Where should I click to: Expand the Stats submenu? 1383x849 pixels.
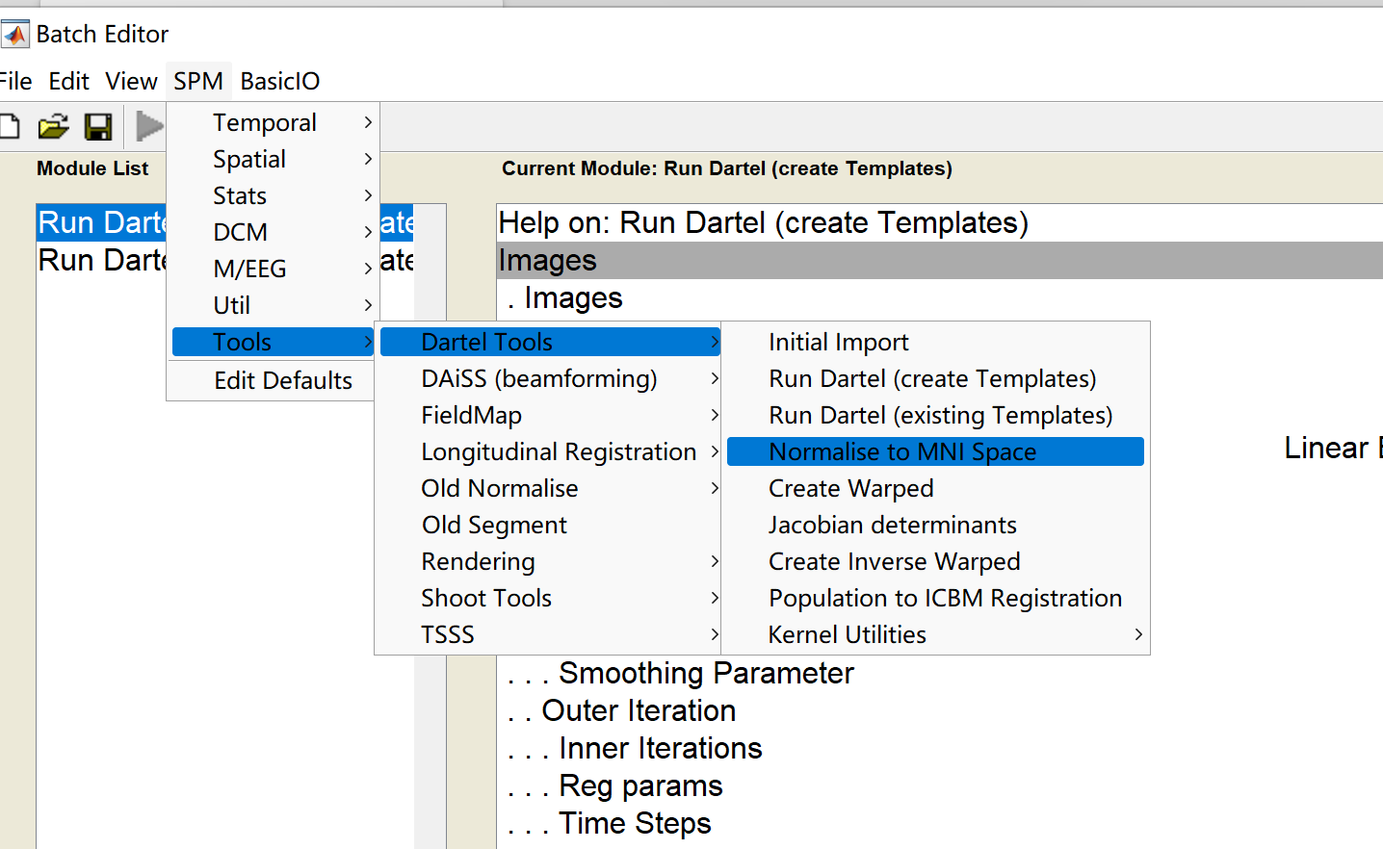[x=273, y=195]
